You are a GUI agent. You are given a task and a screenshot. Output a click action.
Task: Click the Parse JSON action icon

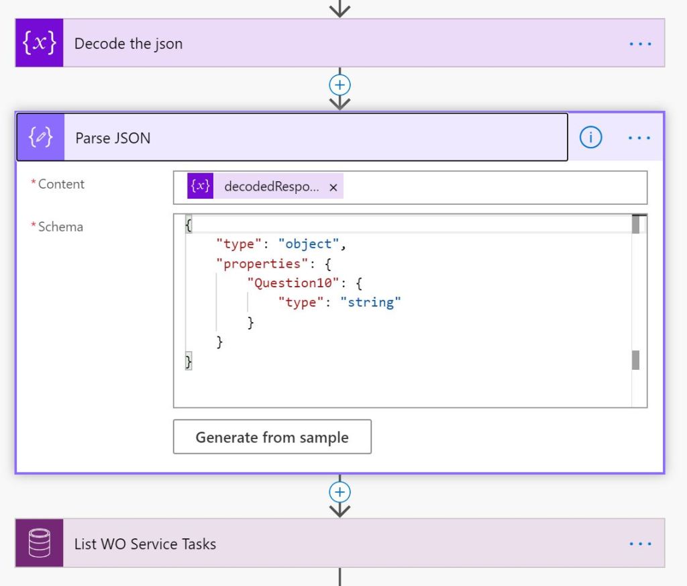tap(40, 138)
